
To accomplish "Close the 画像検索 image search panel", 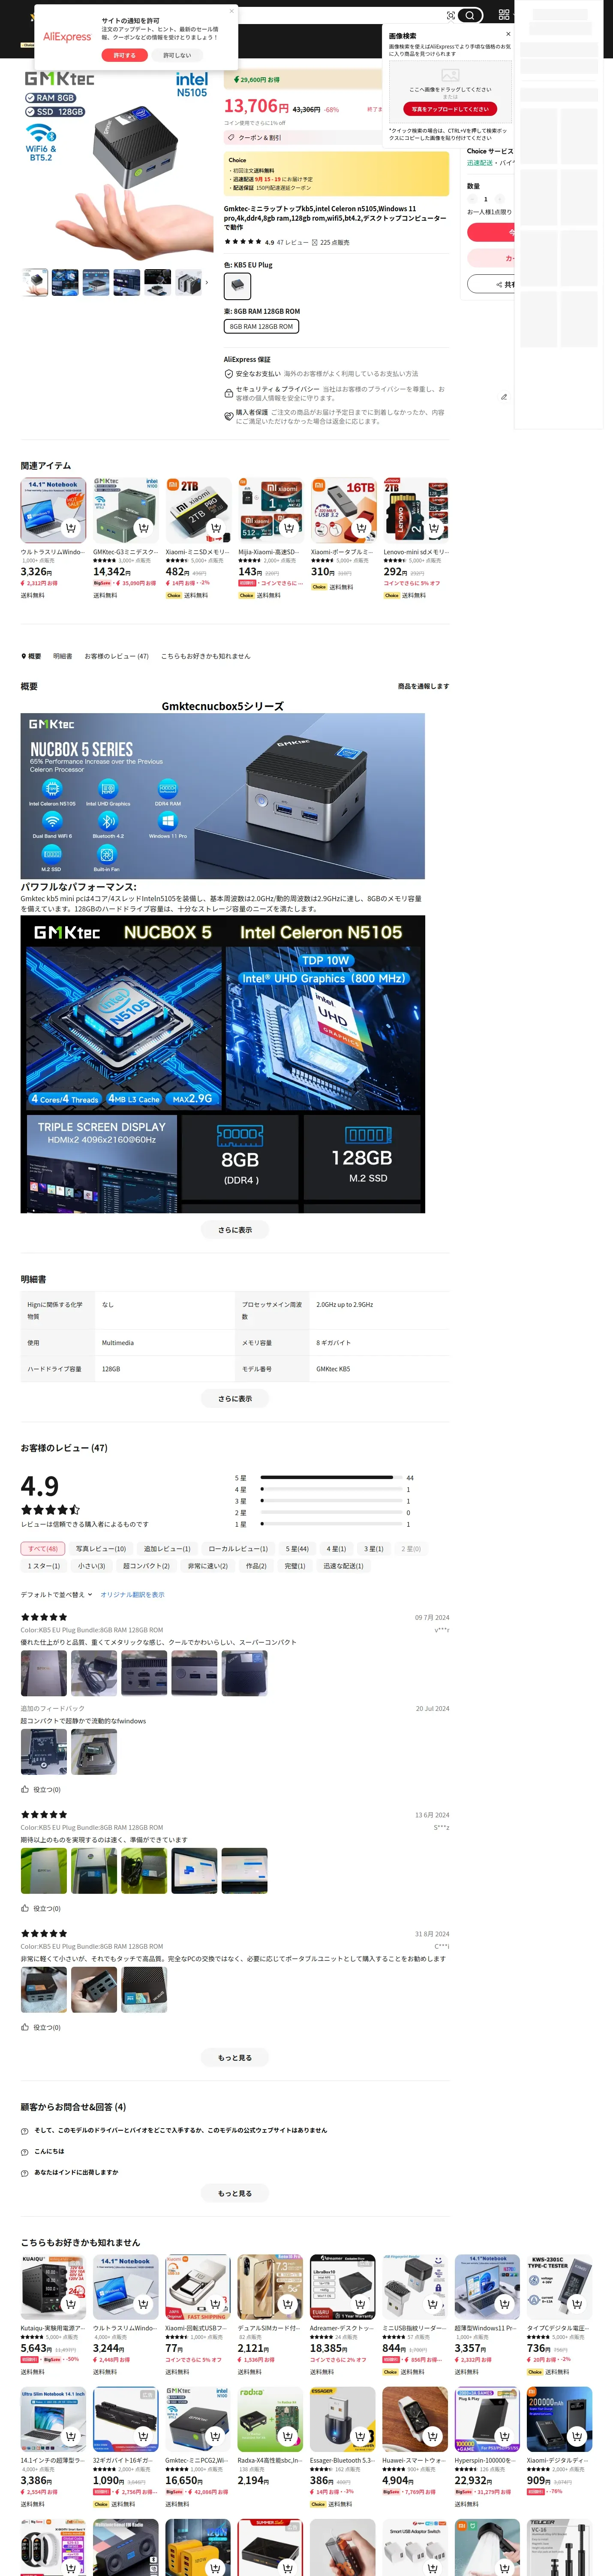I will pos(507,34).
